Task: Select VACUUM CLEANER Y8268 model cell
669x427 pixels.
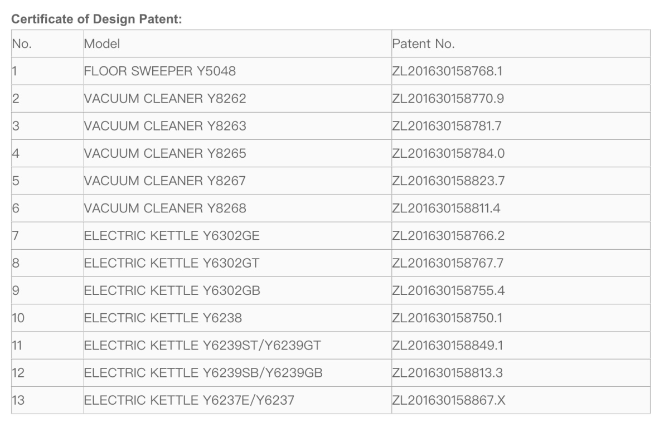Action: click(237, 208)
